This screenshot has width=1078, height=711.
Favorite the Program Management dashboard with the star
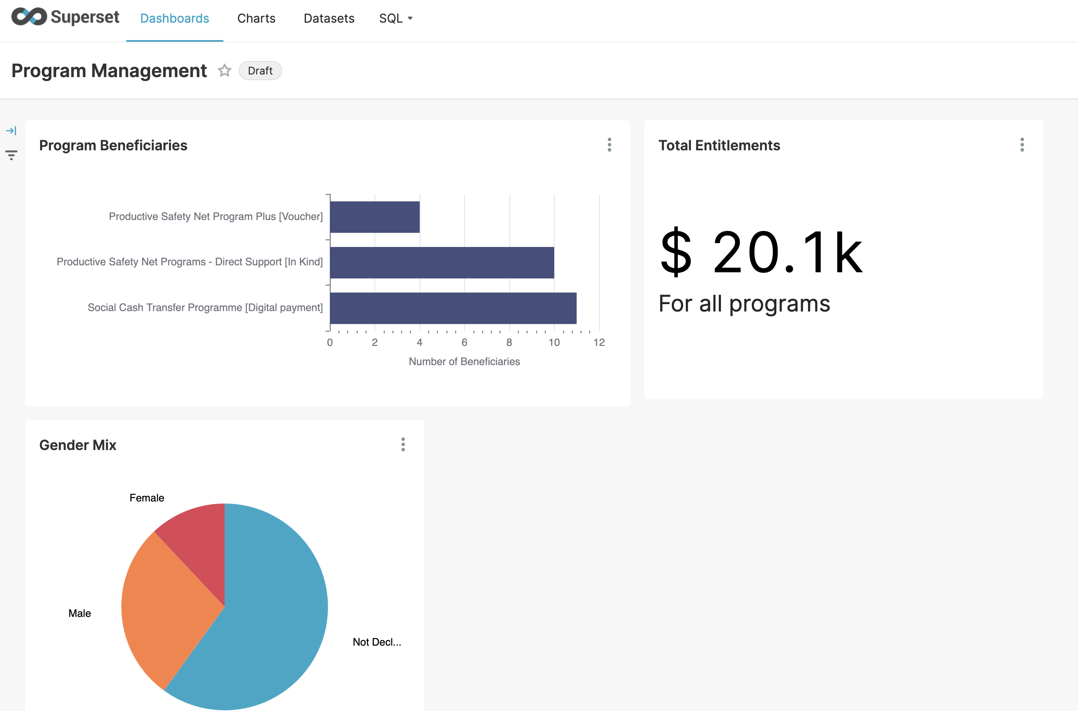pyautogui.click(x=224, y=71)
